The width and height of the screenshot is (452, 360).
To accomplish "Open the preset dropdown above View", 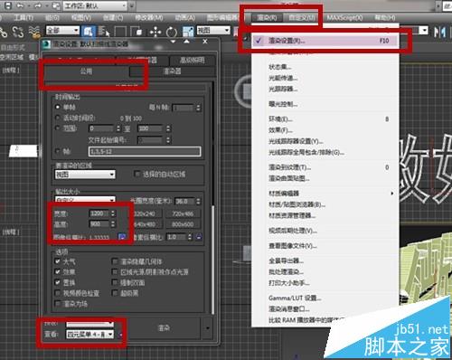I will click(x=89, y=324).
